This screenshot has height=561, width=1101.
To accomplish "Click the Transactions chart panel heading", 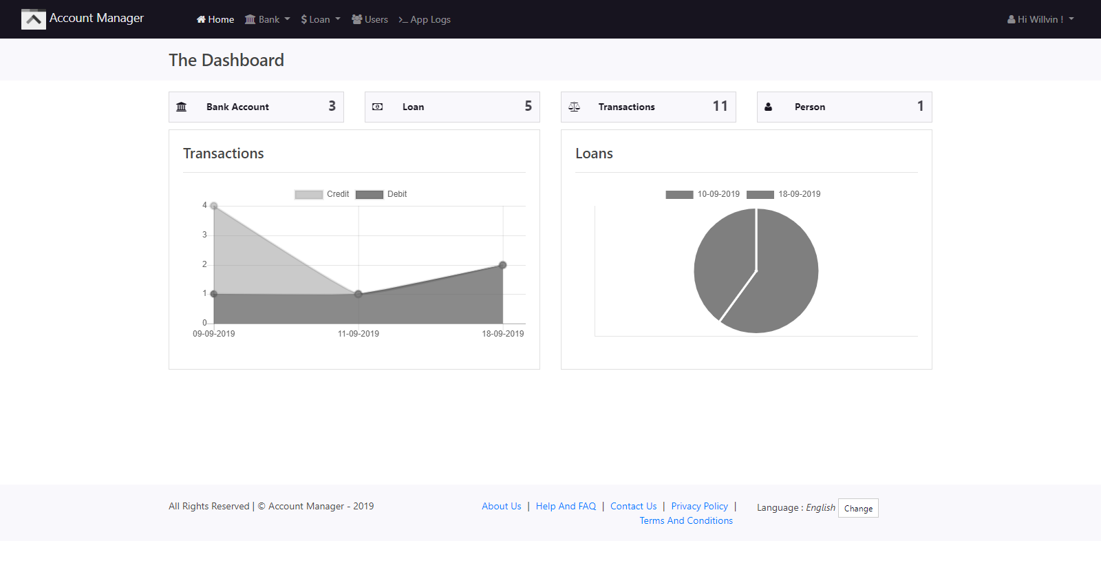I will pyautogui.click(x=224, y=154).
